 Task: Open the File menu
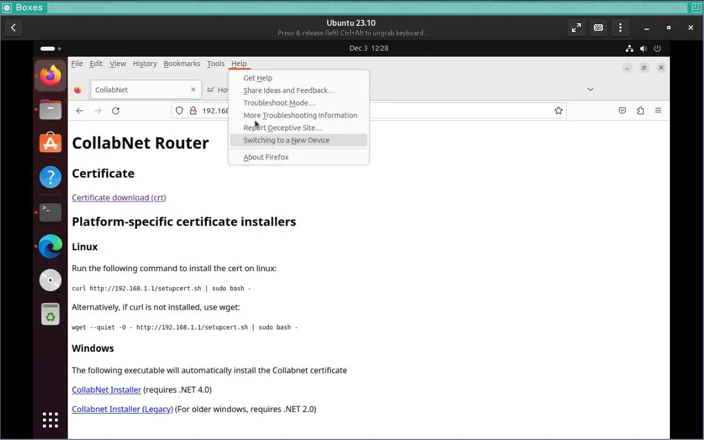point(77,63)
